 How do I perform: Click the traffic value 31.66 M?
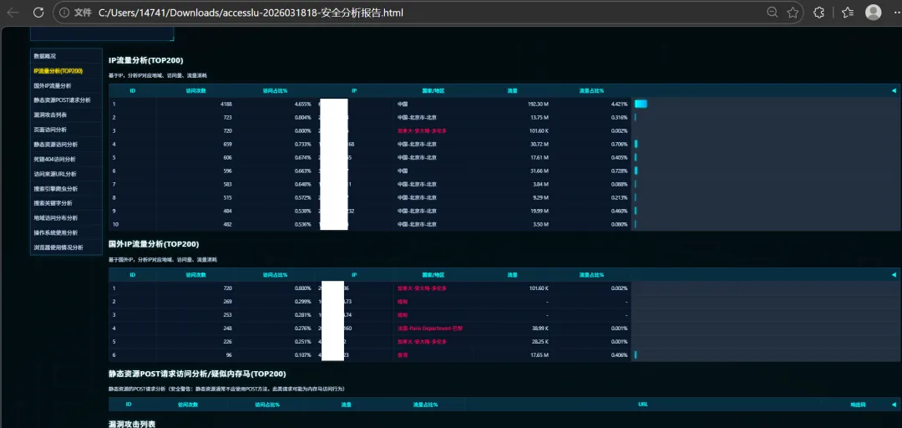539,171
